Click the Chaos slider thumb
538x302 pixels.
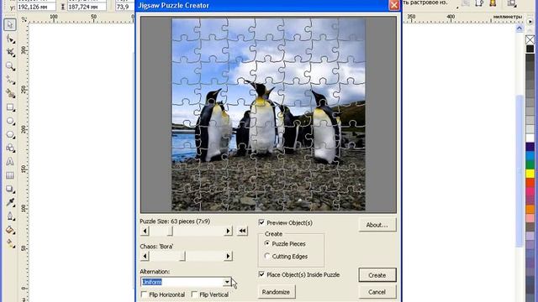pos(183,256)
